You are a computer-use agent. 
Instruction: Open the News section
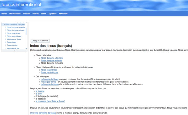44,14
